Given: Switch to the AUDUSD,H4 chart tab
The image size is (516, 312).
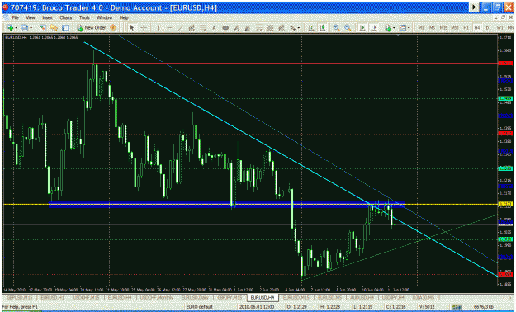Looking at the screenshot, I should pyautogui.click(x=362, y=297).
